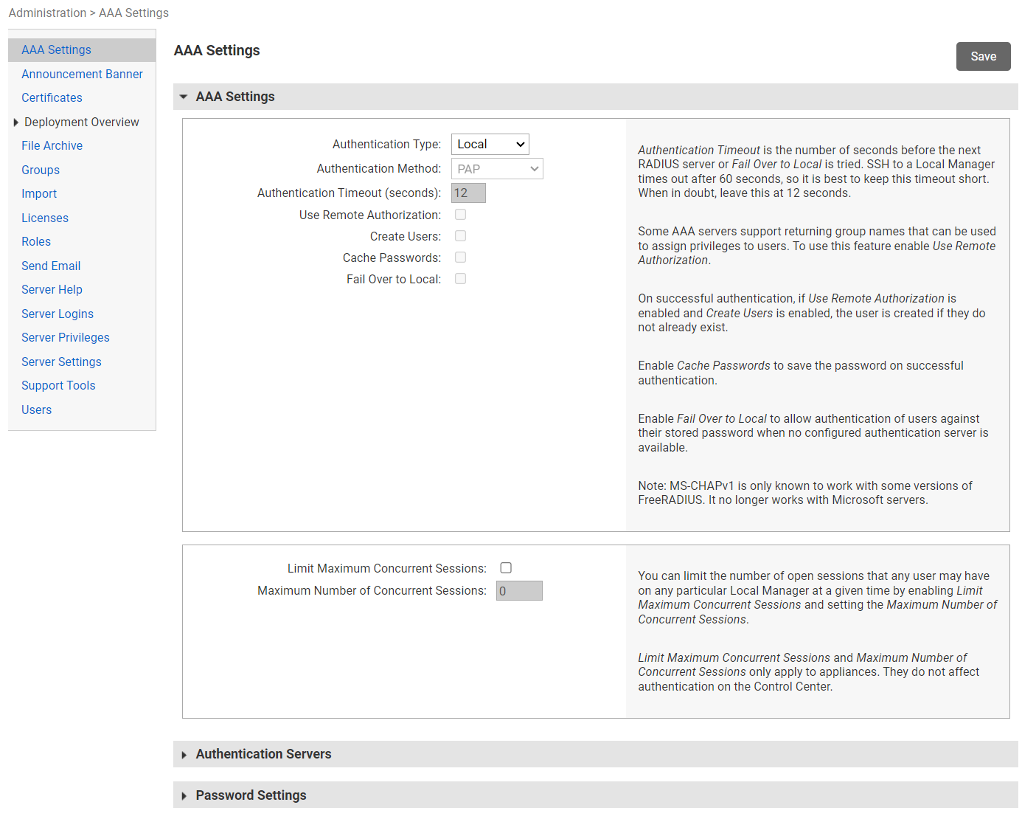Click the Administration breadcrumb link
Viewport: 1022px width, 819px height.
pos(47,13)
